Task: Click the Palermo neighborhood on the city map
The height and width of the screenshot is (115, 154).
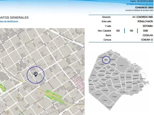Action: tap(121, 65)
